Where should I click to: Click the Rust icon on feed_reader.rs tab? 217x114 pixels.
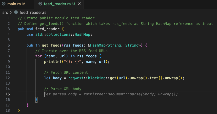40,4
